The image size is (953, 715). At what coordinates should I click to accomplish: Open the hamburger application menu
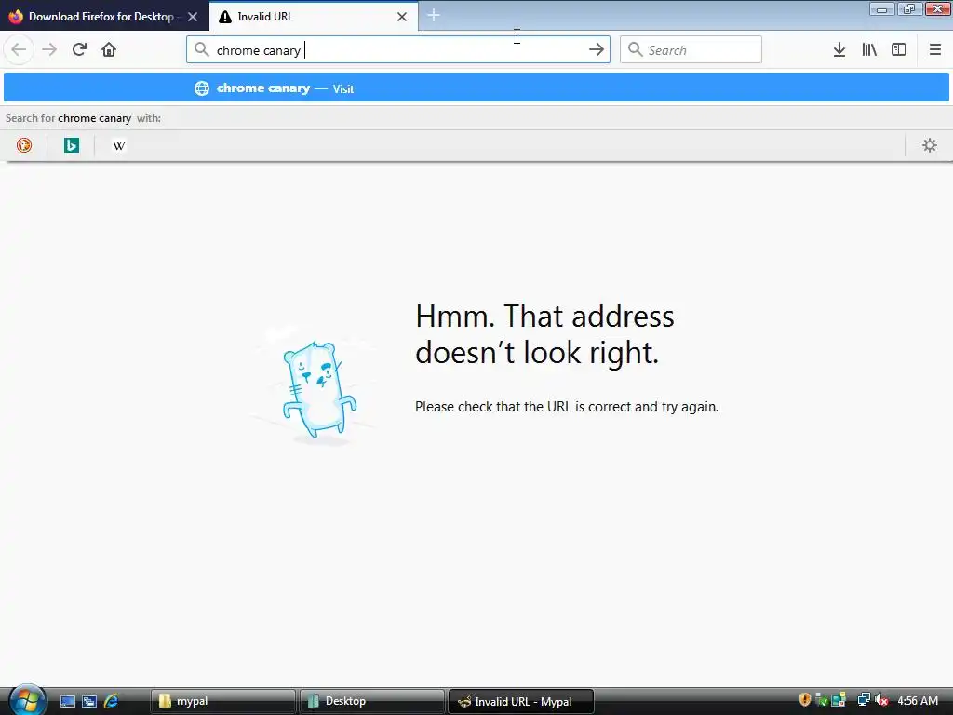click(x=934, y=49)
